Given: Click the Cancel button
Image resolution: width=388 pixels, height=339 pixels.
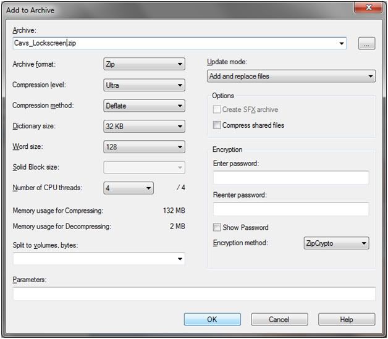Looking at the screenshot, I should coord(279,319).
